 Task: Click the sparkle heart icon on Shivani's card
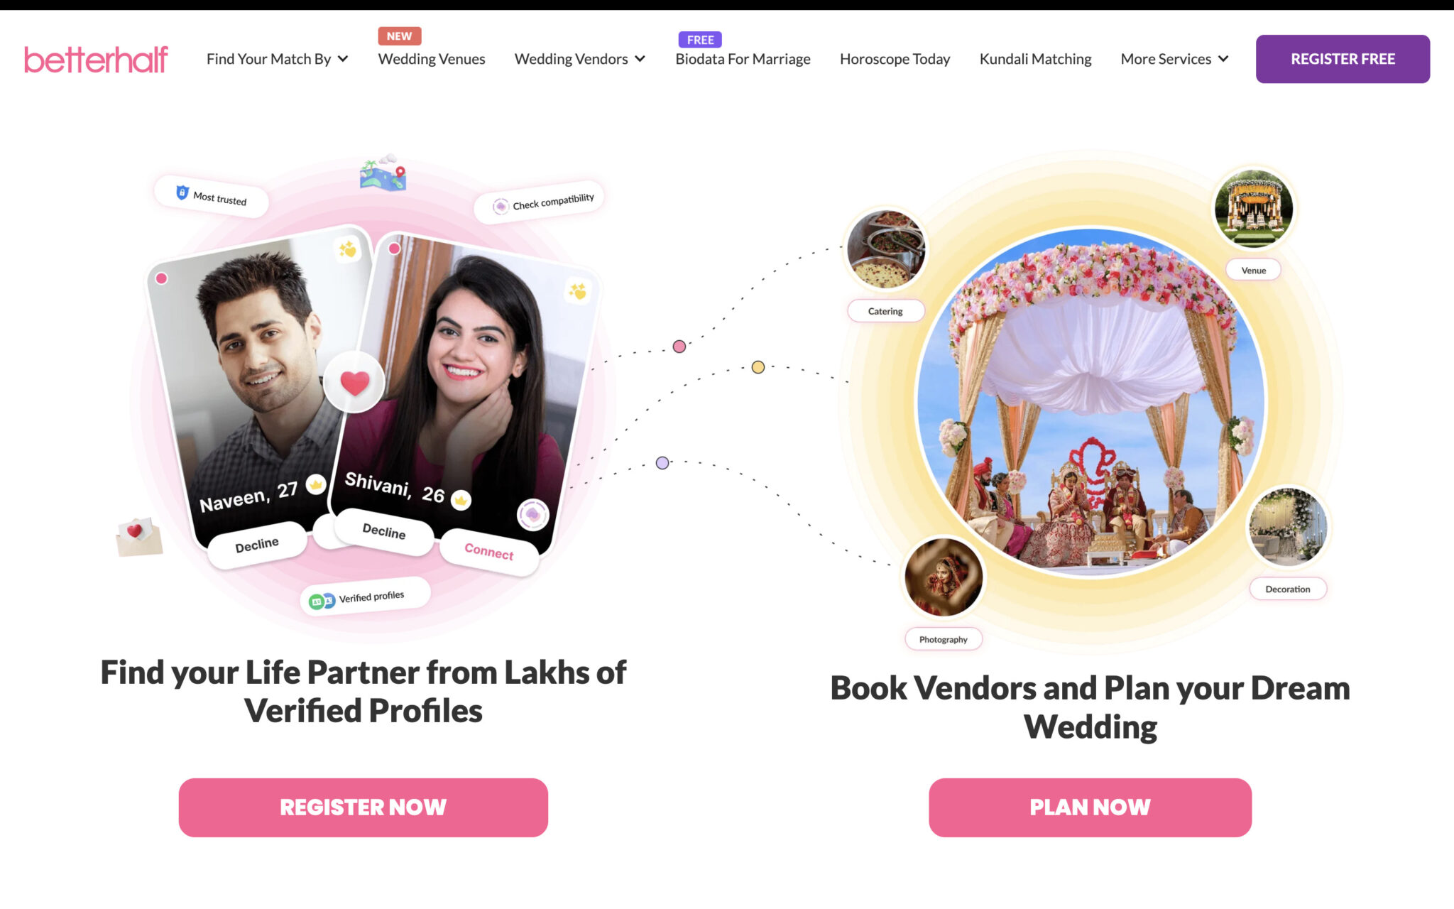(x=577, y=290)
